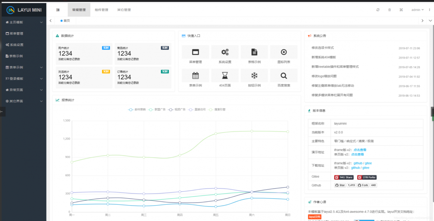Open 404页面 hourglass quick entry icon
This screenshot has height=221, width=434.
pos(225,75)
